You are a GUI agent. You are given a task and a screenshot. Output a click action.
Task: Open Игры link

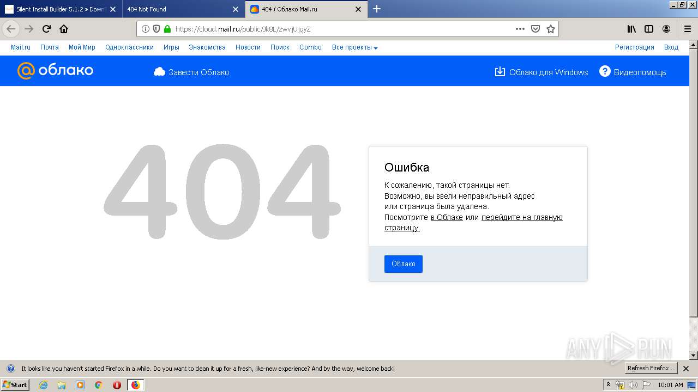(x=171, y=47)
